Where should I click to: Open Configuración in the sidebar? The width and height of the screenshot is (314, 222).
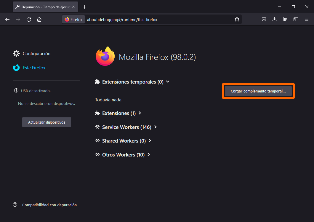point(32,53)
